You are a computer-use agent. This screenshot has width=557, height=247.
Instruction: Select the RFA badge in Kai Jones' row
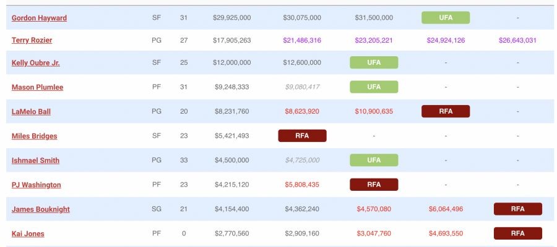click(517, 233)
